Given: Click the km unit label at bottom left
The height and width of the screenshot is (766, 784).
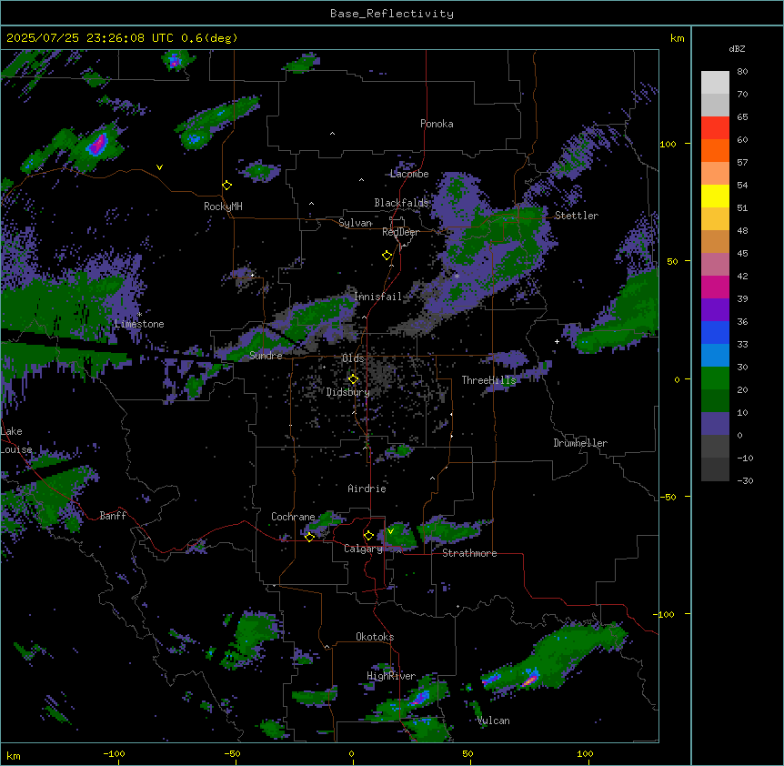Looking at the screenshot, I should coord(14,755).
